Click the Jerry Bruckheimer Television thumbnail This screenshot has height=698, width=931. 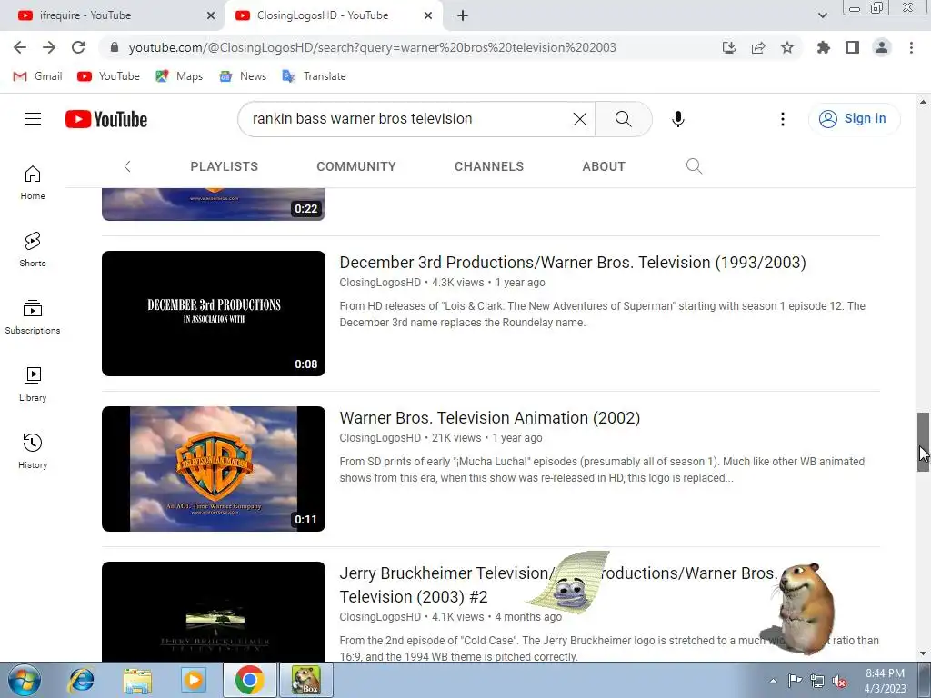[214, 612]
